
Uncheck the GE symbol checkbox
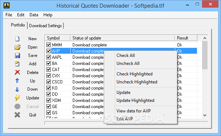49,107
